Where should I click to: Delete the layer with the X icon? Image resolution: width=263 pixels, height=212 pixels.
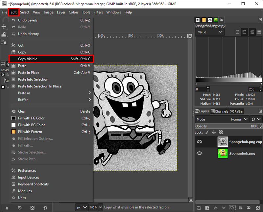pyautogui.click(x=258, y=208)
